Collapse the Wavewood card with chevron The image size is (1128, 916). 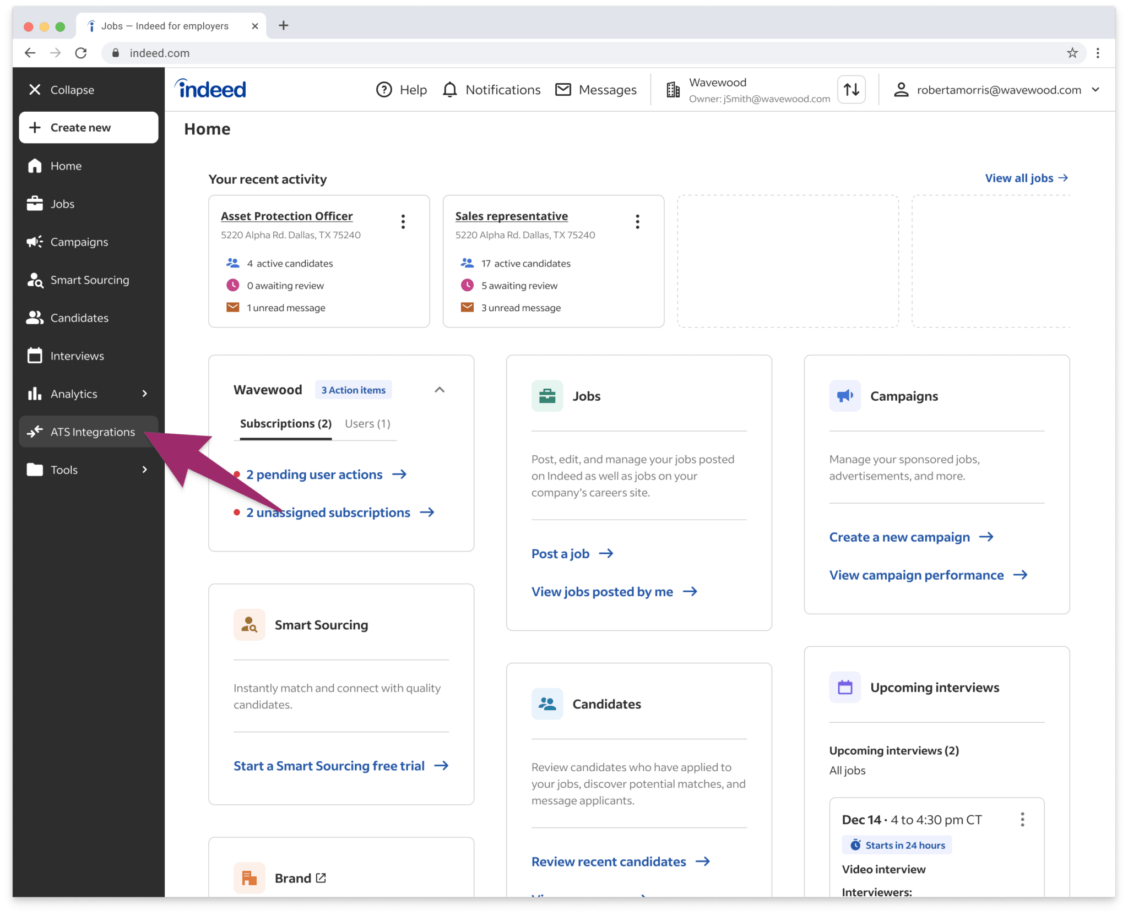[440, 390]
